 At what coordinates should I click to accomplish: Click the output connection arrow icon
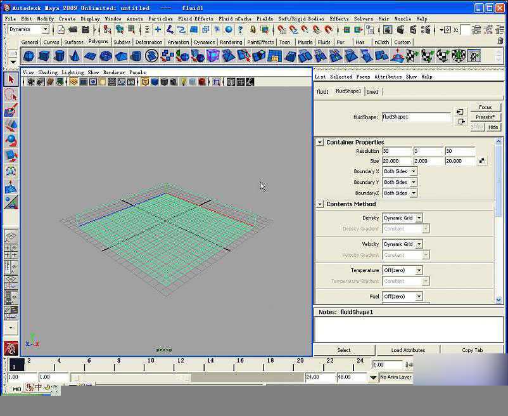pos(461,122)
